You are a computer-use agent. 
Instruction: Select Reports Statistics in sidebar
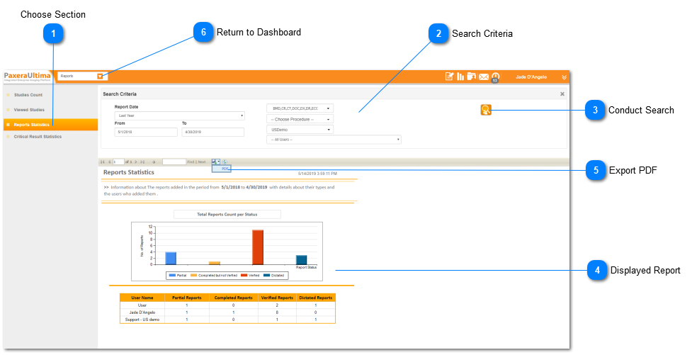coord(50,125)
